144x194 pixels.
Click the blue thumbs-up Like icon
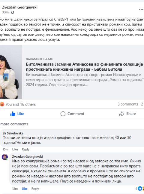point(13,114)
